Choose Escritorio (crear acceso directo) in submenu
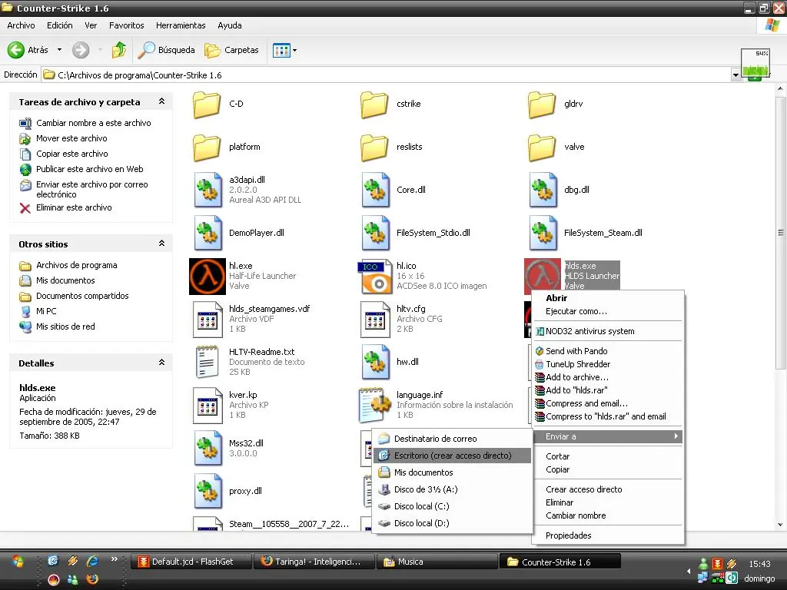The width and height of the screenshot is (787, 590). click(452, 456)
